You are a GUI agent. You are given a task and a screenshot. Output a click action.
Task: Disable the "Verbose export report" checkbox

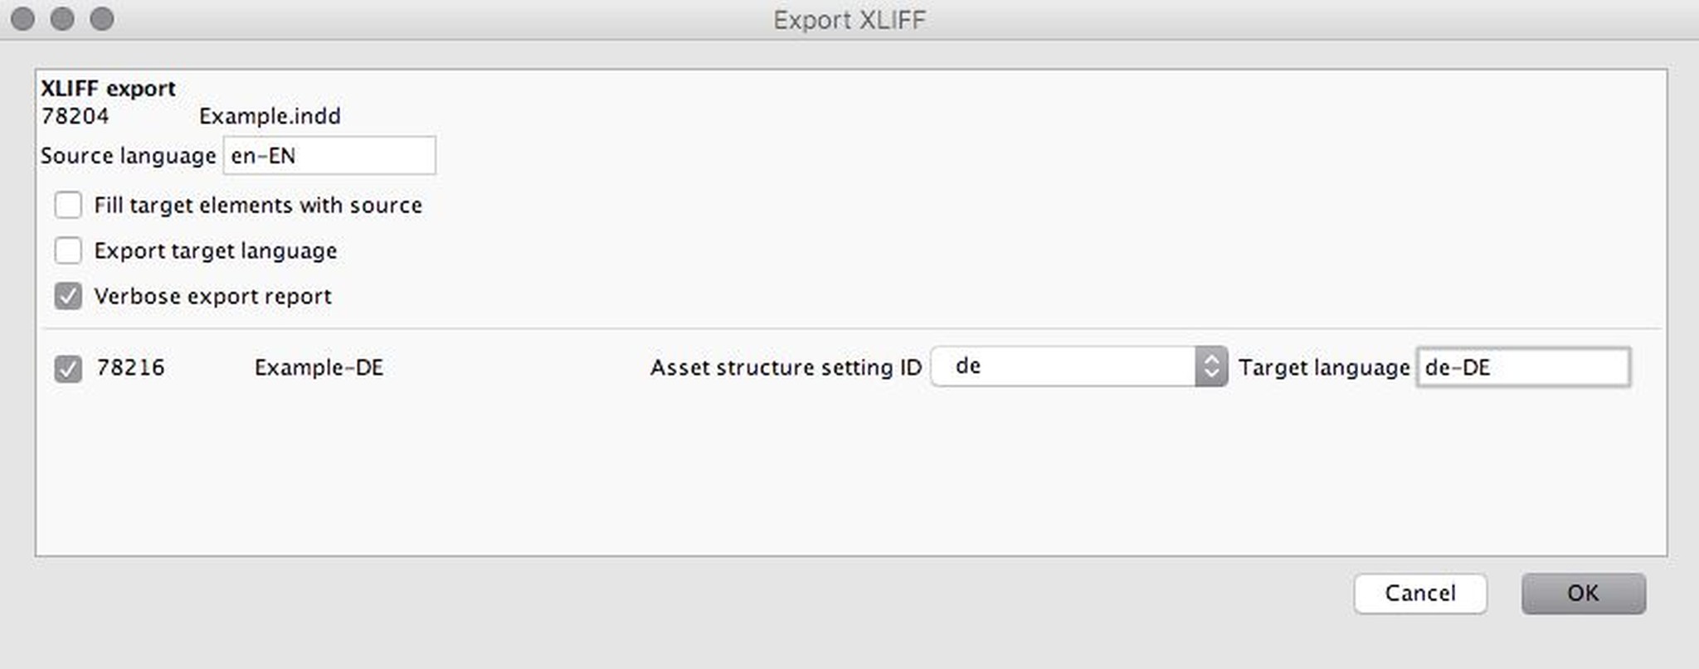[x=69, y=296]
